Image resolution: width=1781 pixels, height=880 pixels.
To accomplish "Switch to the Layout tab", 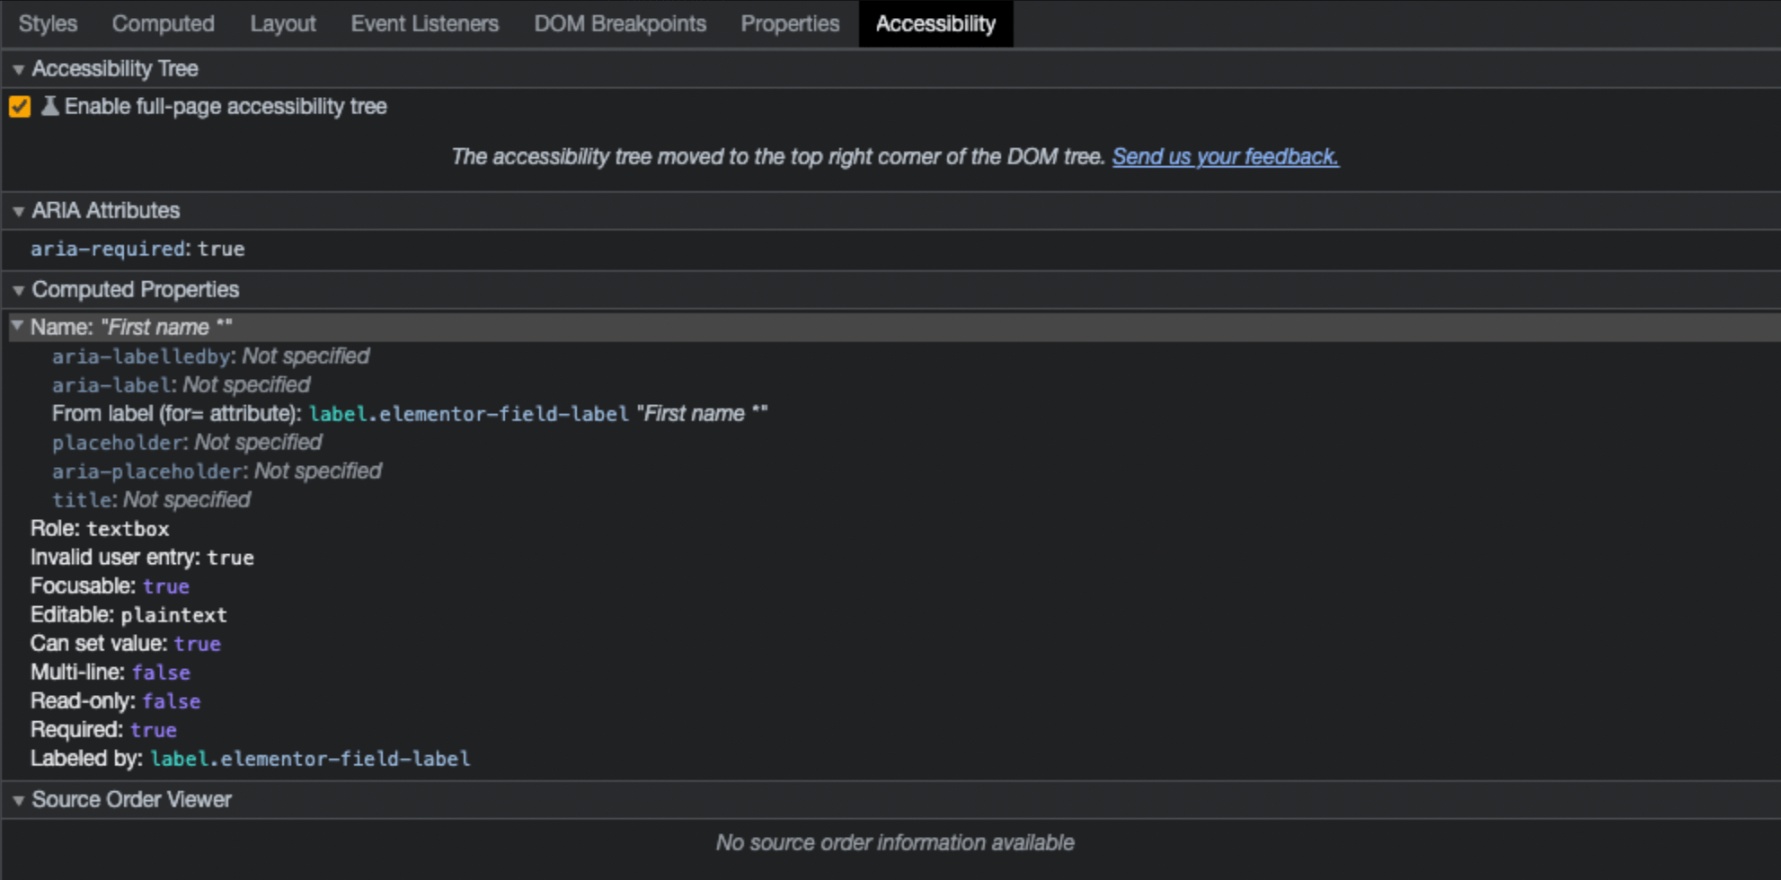I will pos(282,24).
